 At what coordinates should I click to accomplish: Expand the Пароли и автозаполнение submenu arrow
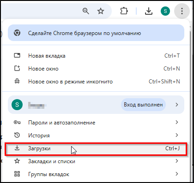click(x=177, y=122)
